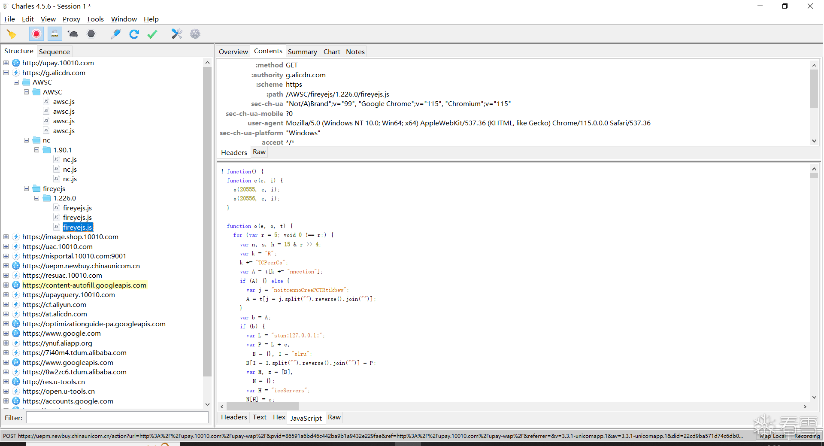Toggle the turtle Throttling icon
The image size is (824, 446).
click(x=73, y=34)
